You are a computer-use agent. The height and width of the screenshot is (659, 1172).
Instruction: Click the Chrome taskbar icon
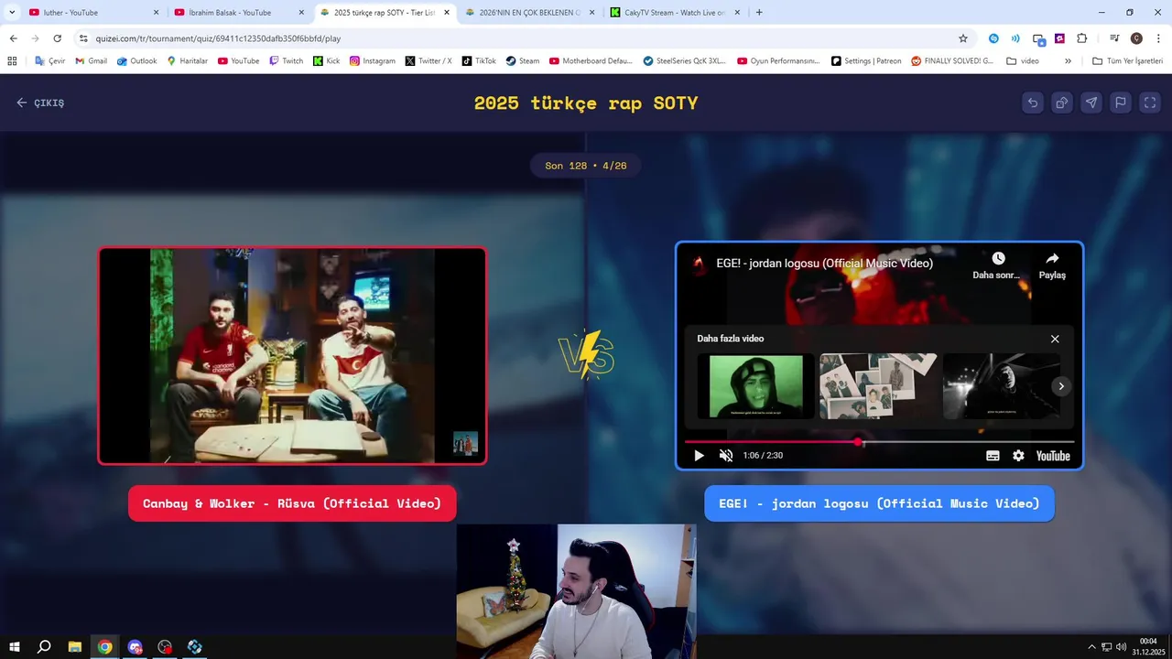click(x=105, y=647)
